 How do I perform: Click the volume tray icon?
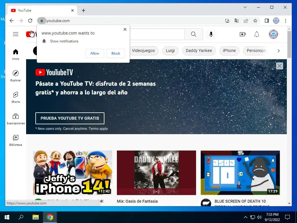click(x=259, y=217)
